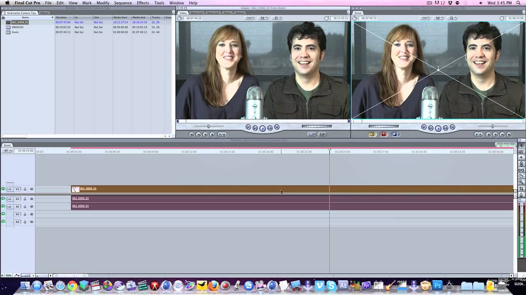Open the RT pop-up menu in Timeline
This screenshot has height=295, width=526.
[7, 151]
